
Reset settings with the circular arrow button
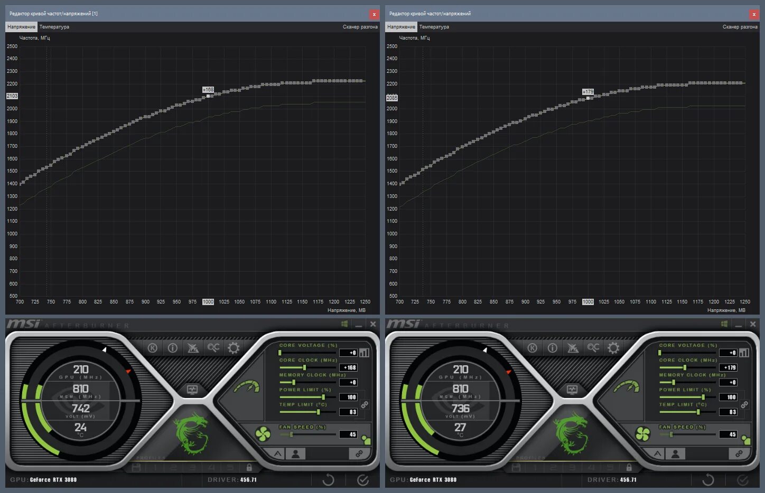(329, 480)
